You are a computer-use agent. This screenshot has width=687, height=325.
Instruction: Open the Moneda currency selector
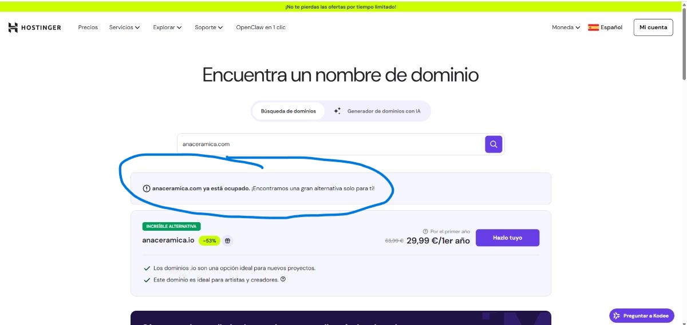[566, 27]
